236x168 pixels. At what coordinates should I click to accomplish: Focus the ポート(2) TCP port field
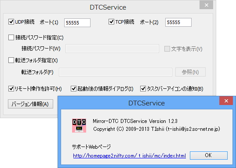coord(178,22)
